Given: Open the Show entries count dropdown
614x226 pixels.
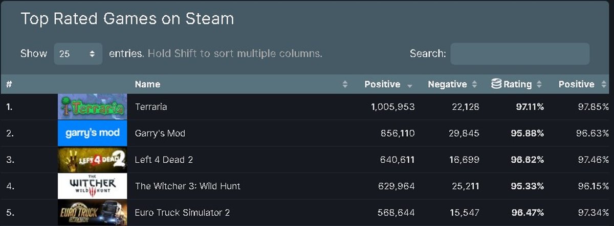Looking at the screenshot, I should point(78,54).
